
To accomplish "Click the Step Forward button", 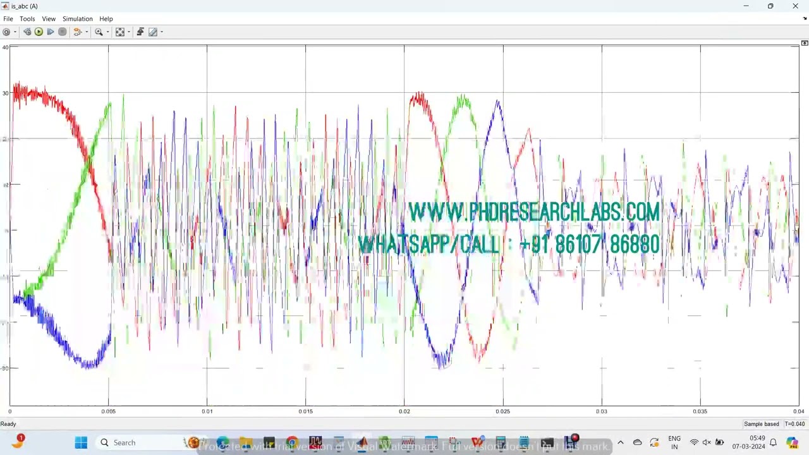I will click(51, 32).
